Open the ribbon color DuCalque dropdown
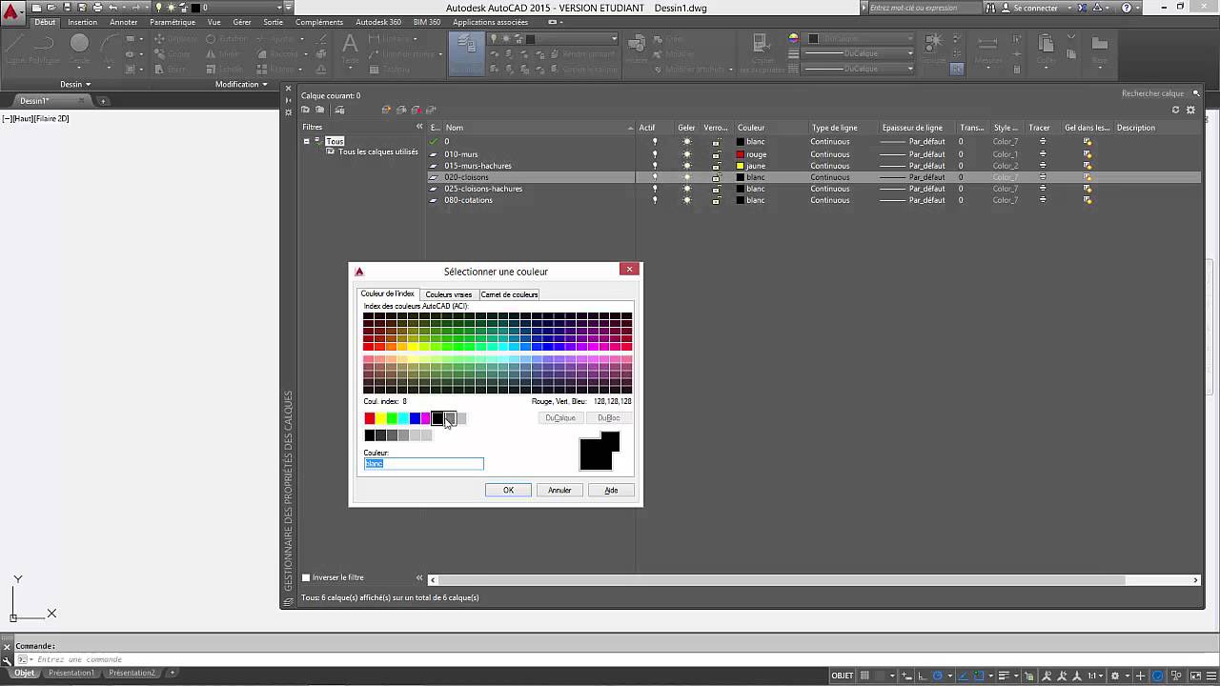This screenshot has width=1220, height=686. pyautogui.click(x=910, y=39)
